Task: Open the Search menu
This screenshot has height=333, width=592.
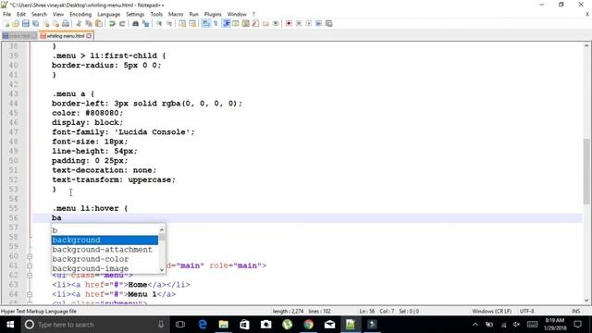Action: [x=39, y=14]
